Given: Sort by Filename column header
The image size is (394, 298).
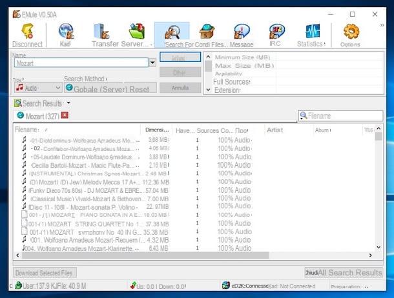Looking at the screenshot, I should 77,130.
